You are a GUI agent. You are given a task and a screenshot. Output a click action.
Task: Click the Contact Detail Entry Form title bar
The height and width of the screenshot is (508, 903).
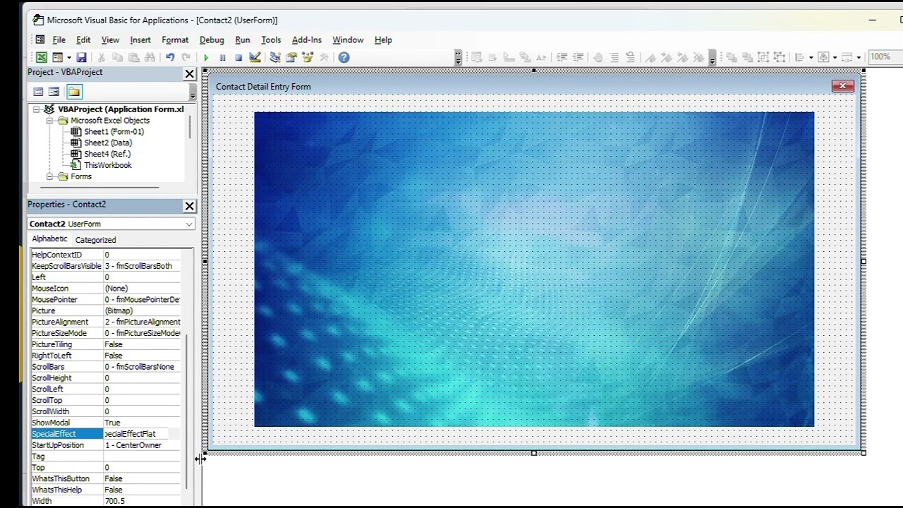534,86
